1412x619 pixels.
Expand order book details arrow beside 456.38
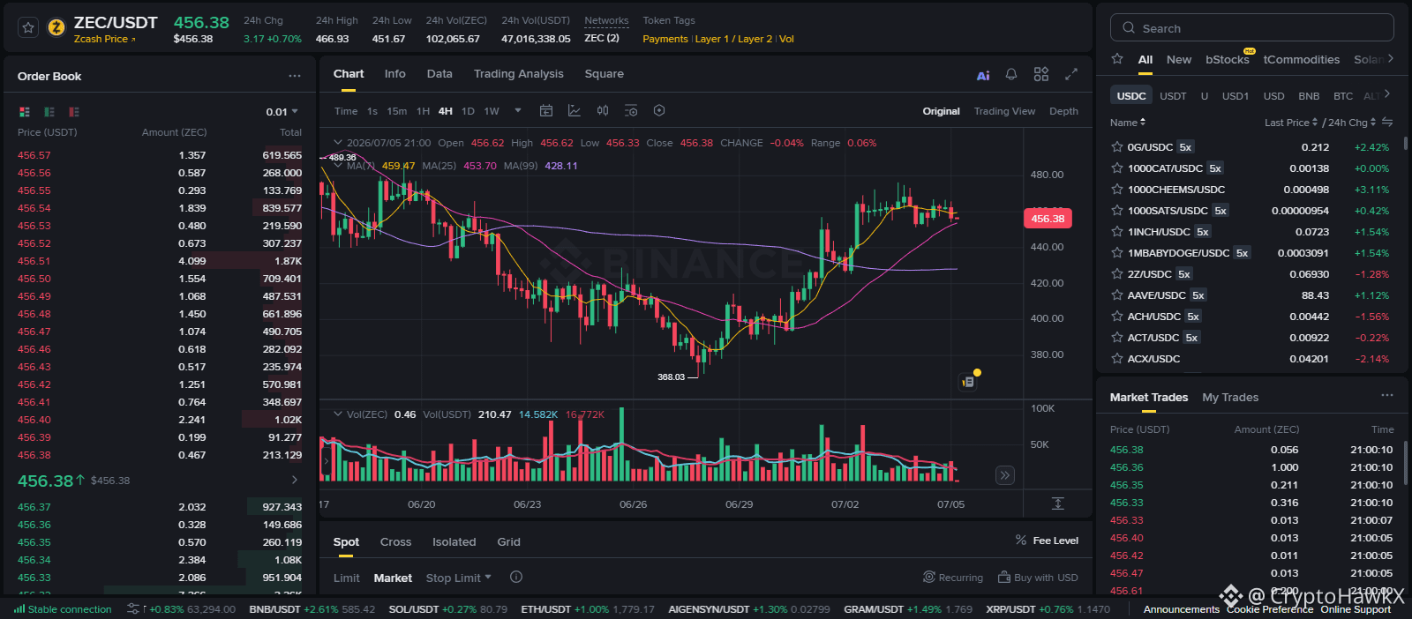[295, 480]
